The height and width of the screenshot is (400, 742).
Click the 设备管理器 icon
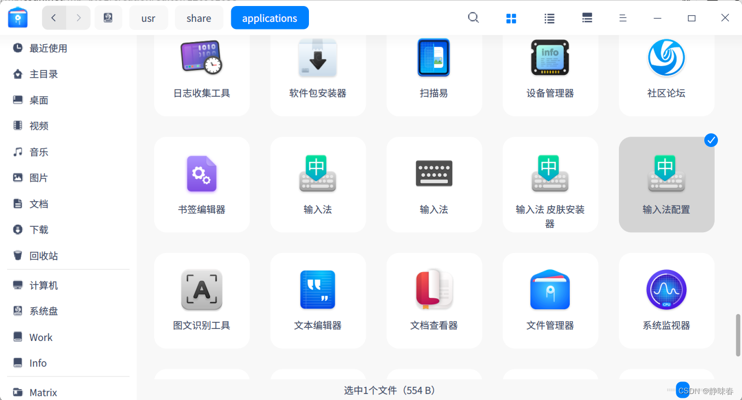(x=550, y=57)
